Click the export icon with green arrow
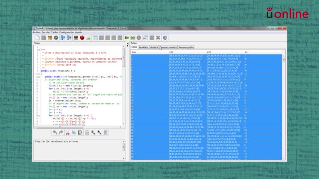 click(x=88, y=38)
